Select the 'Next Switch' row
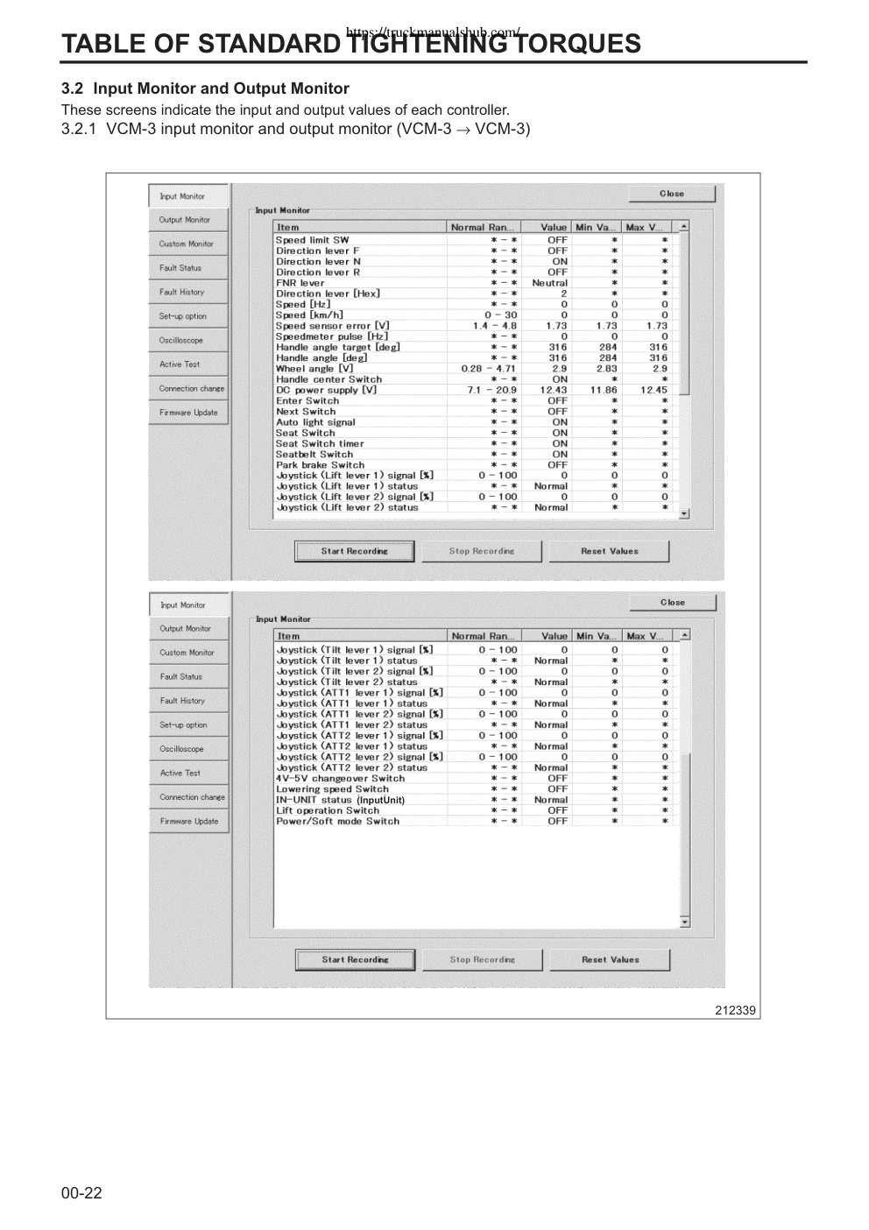 coord(476,411)
